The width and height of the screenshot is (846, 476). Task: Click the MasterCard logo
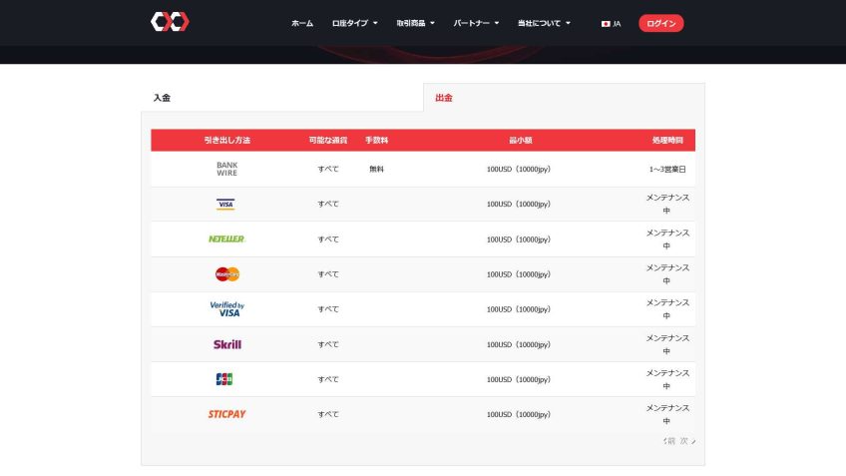click(226, 274)
